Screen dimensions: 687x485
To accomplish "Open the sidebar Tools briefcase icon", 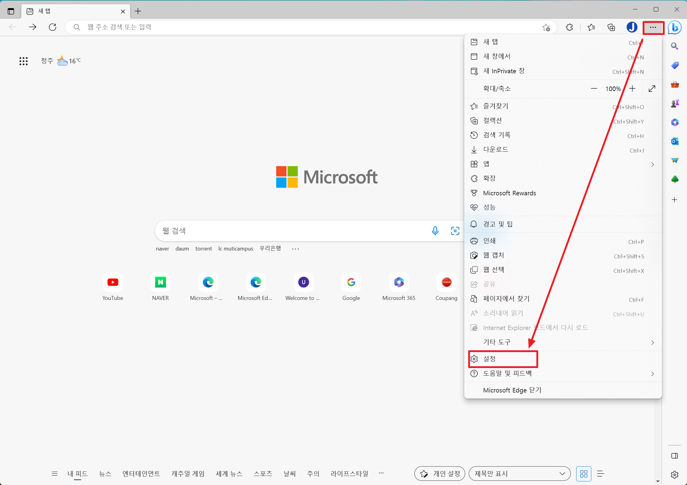I will click(x=675, y=85).
